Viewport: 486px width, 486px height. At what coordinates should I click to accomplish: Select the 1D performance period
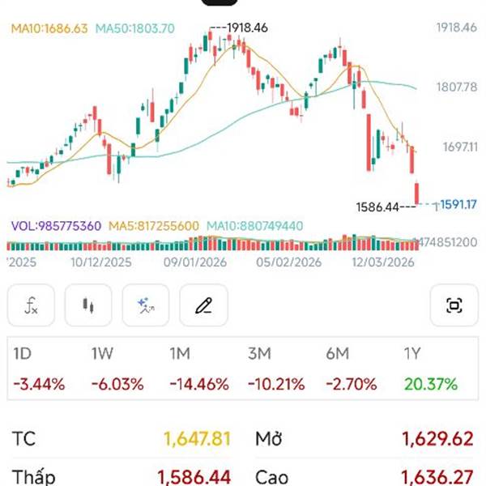click(x=23, y=354)
